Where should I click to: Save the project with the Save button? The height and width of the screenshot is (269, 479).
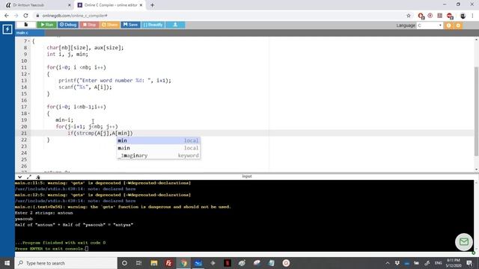click(x=130, y=25)
